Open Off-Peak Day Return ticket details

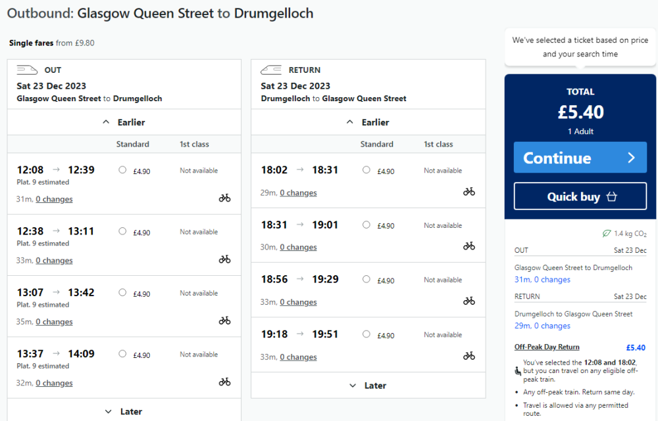(x=547, y=347)
